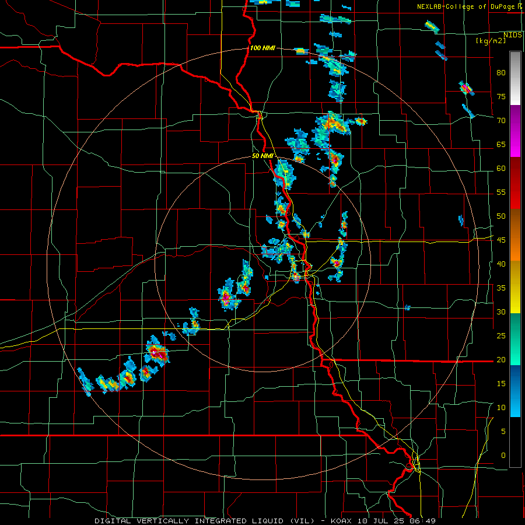Click the NIDS label above the scale
The width and height of the screenshot is (525, 525).
point(513,35)
